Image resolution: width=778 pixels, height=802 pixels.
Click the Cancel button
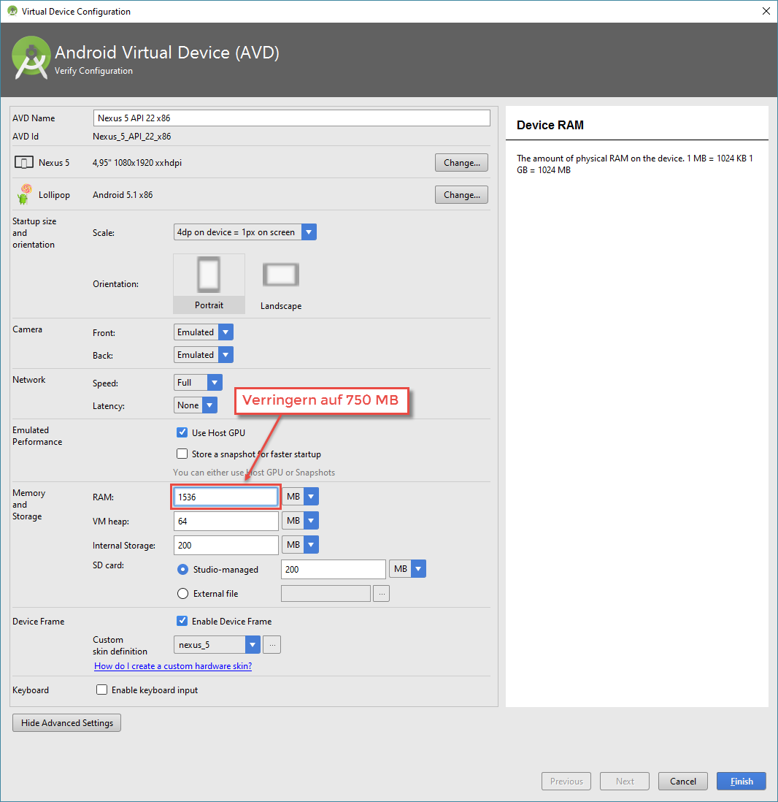(683, 781)
